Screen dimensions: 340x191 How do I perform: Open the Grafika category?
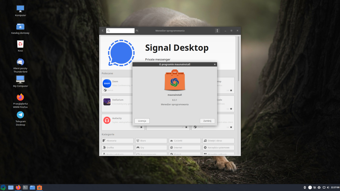(x=117, y=147)
